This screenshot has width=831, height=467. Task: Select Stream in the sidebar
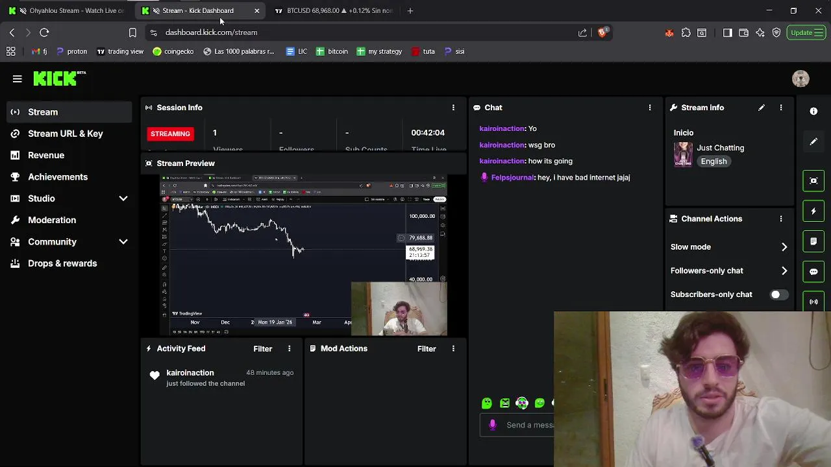[x=69, y=112]
